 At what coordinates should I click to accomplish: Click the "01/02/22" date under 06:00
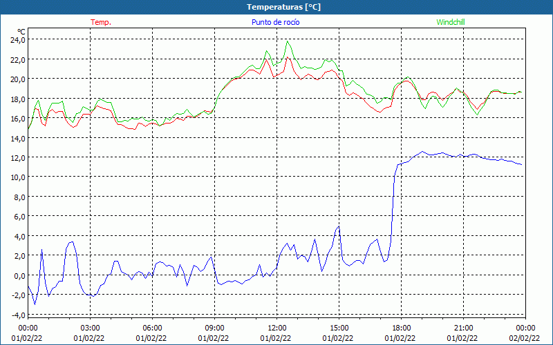tap(151, 338)
